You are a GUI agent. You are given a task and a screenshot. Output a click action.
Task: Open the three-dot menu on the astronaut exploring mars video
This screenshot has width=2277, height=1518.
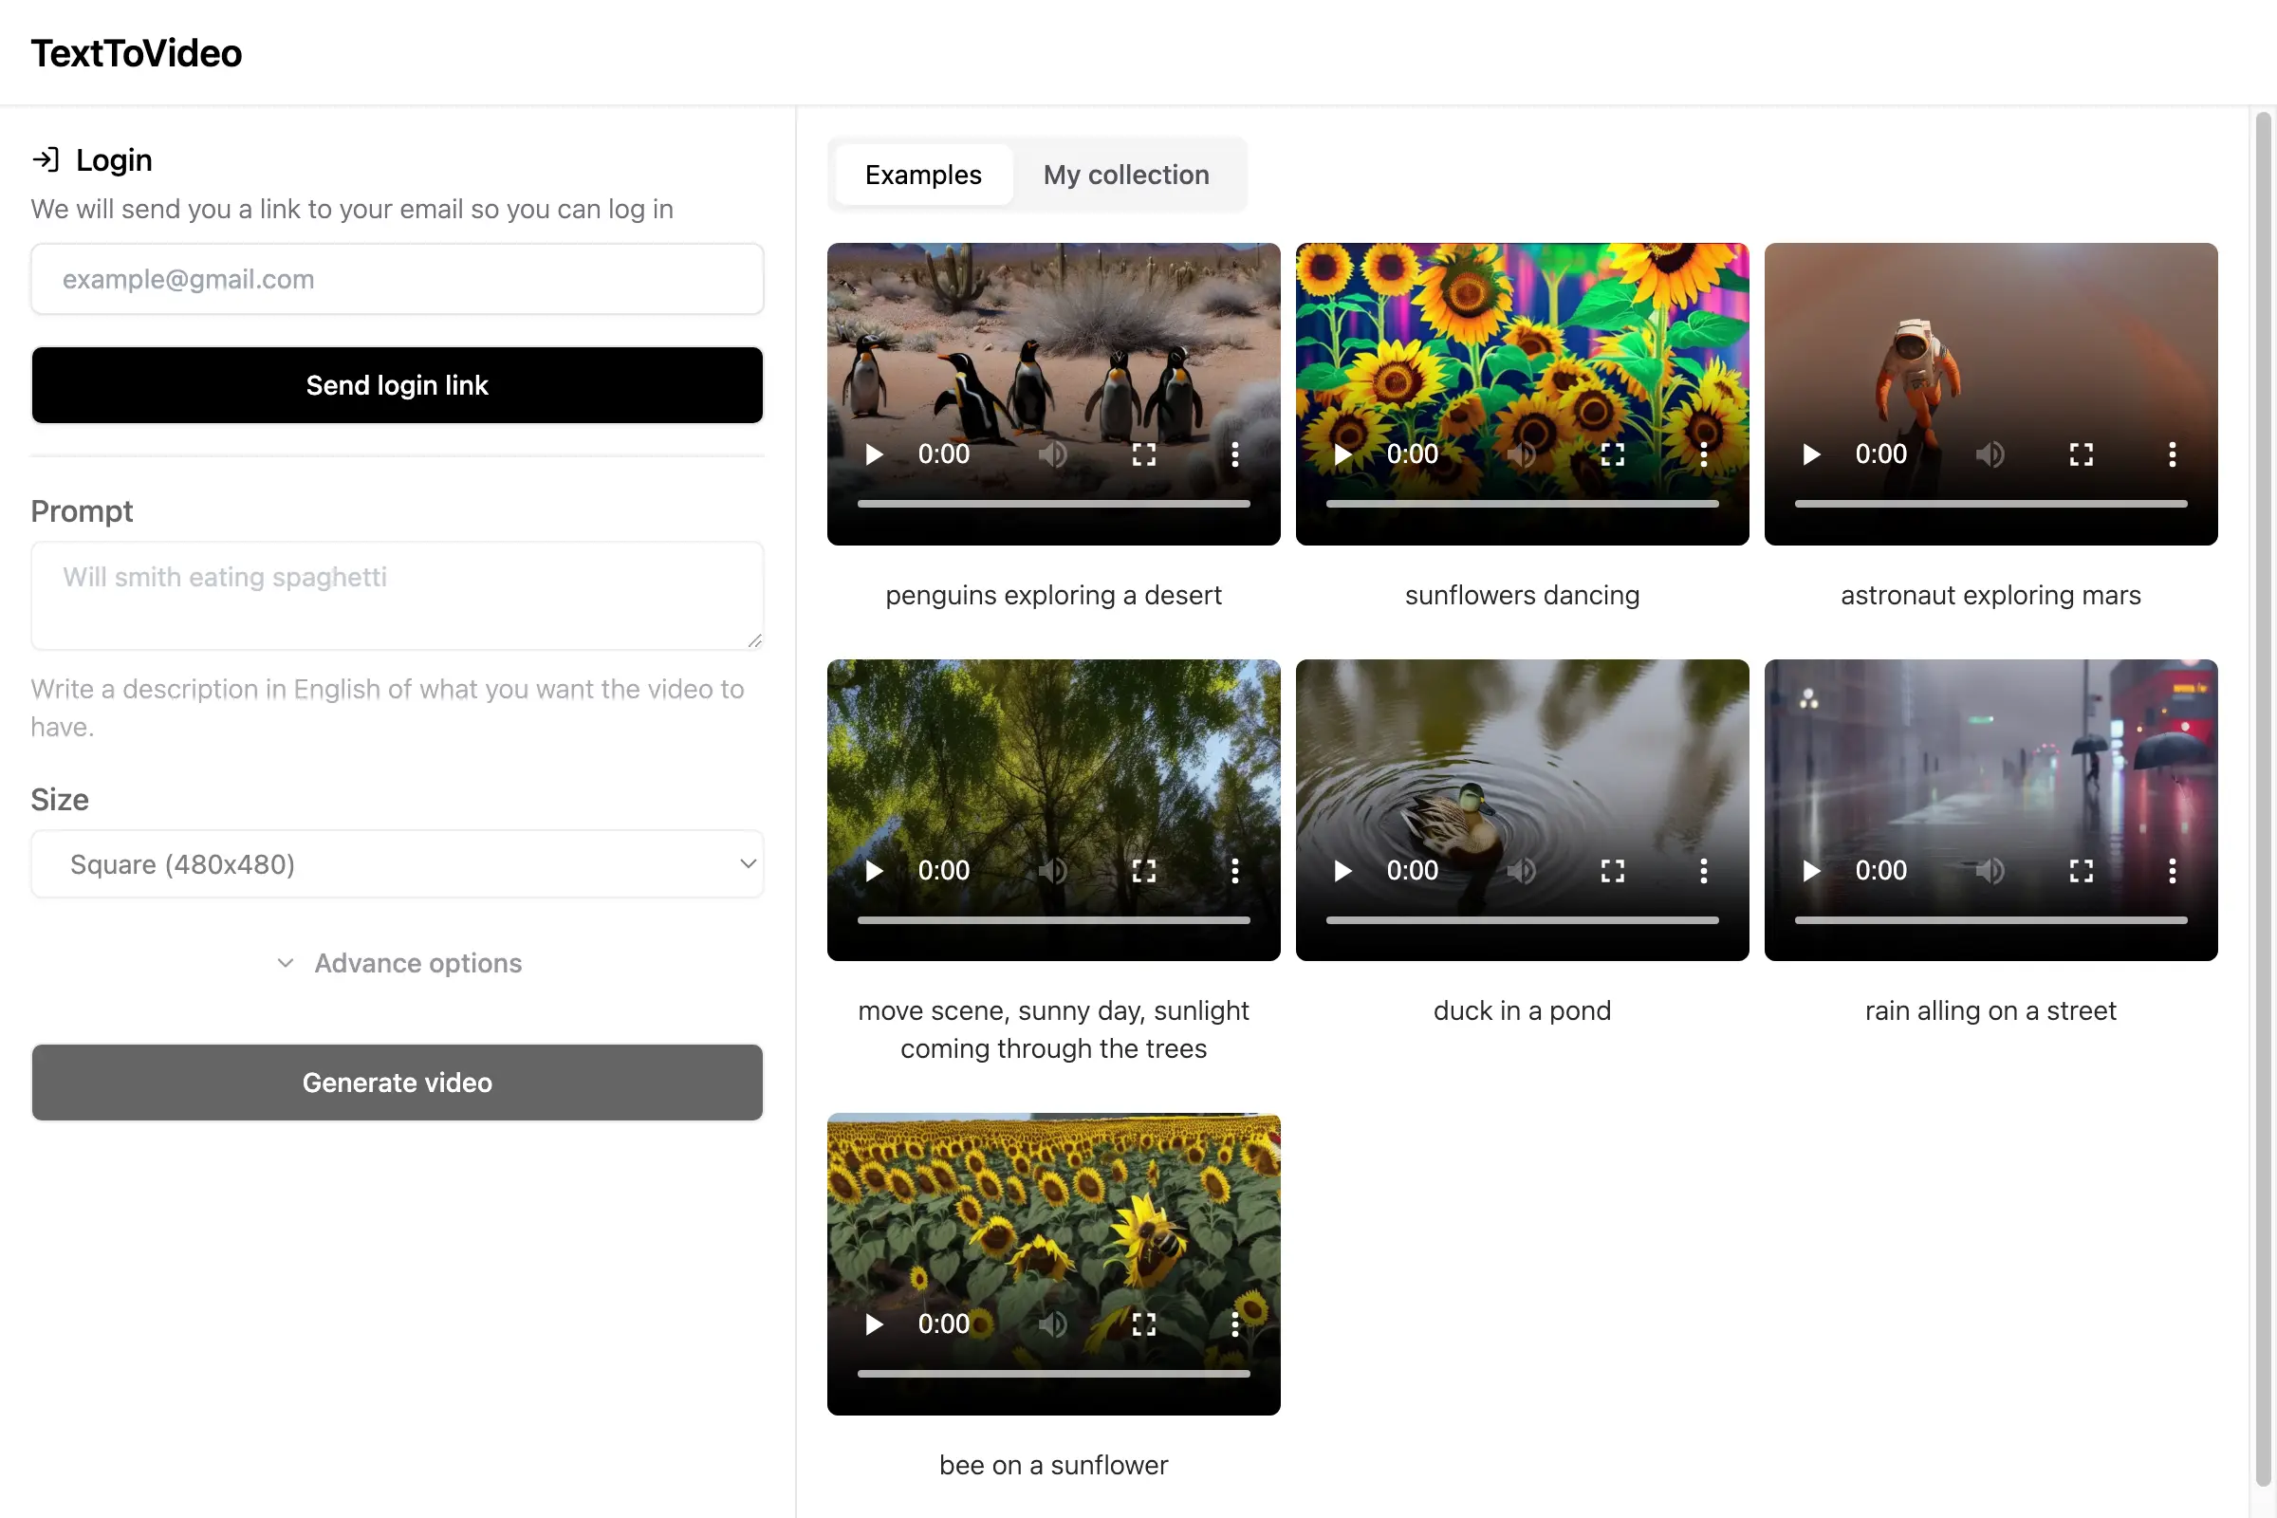(2173, 454)
